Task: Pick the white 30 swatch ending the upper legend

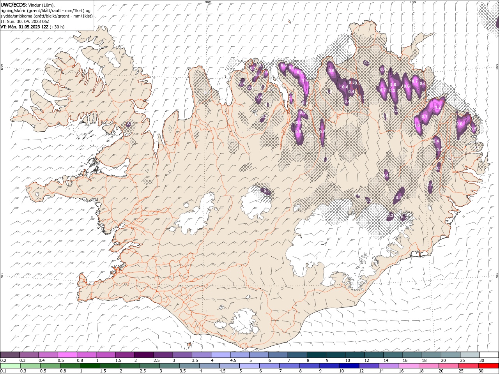Action: pyautogui.click(x=488, y=355)
